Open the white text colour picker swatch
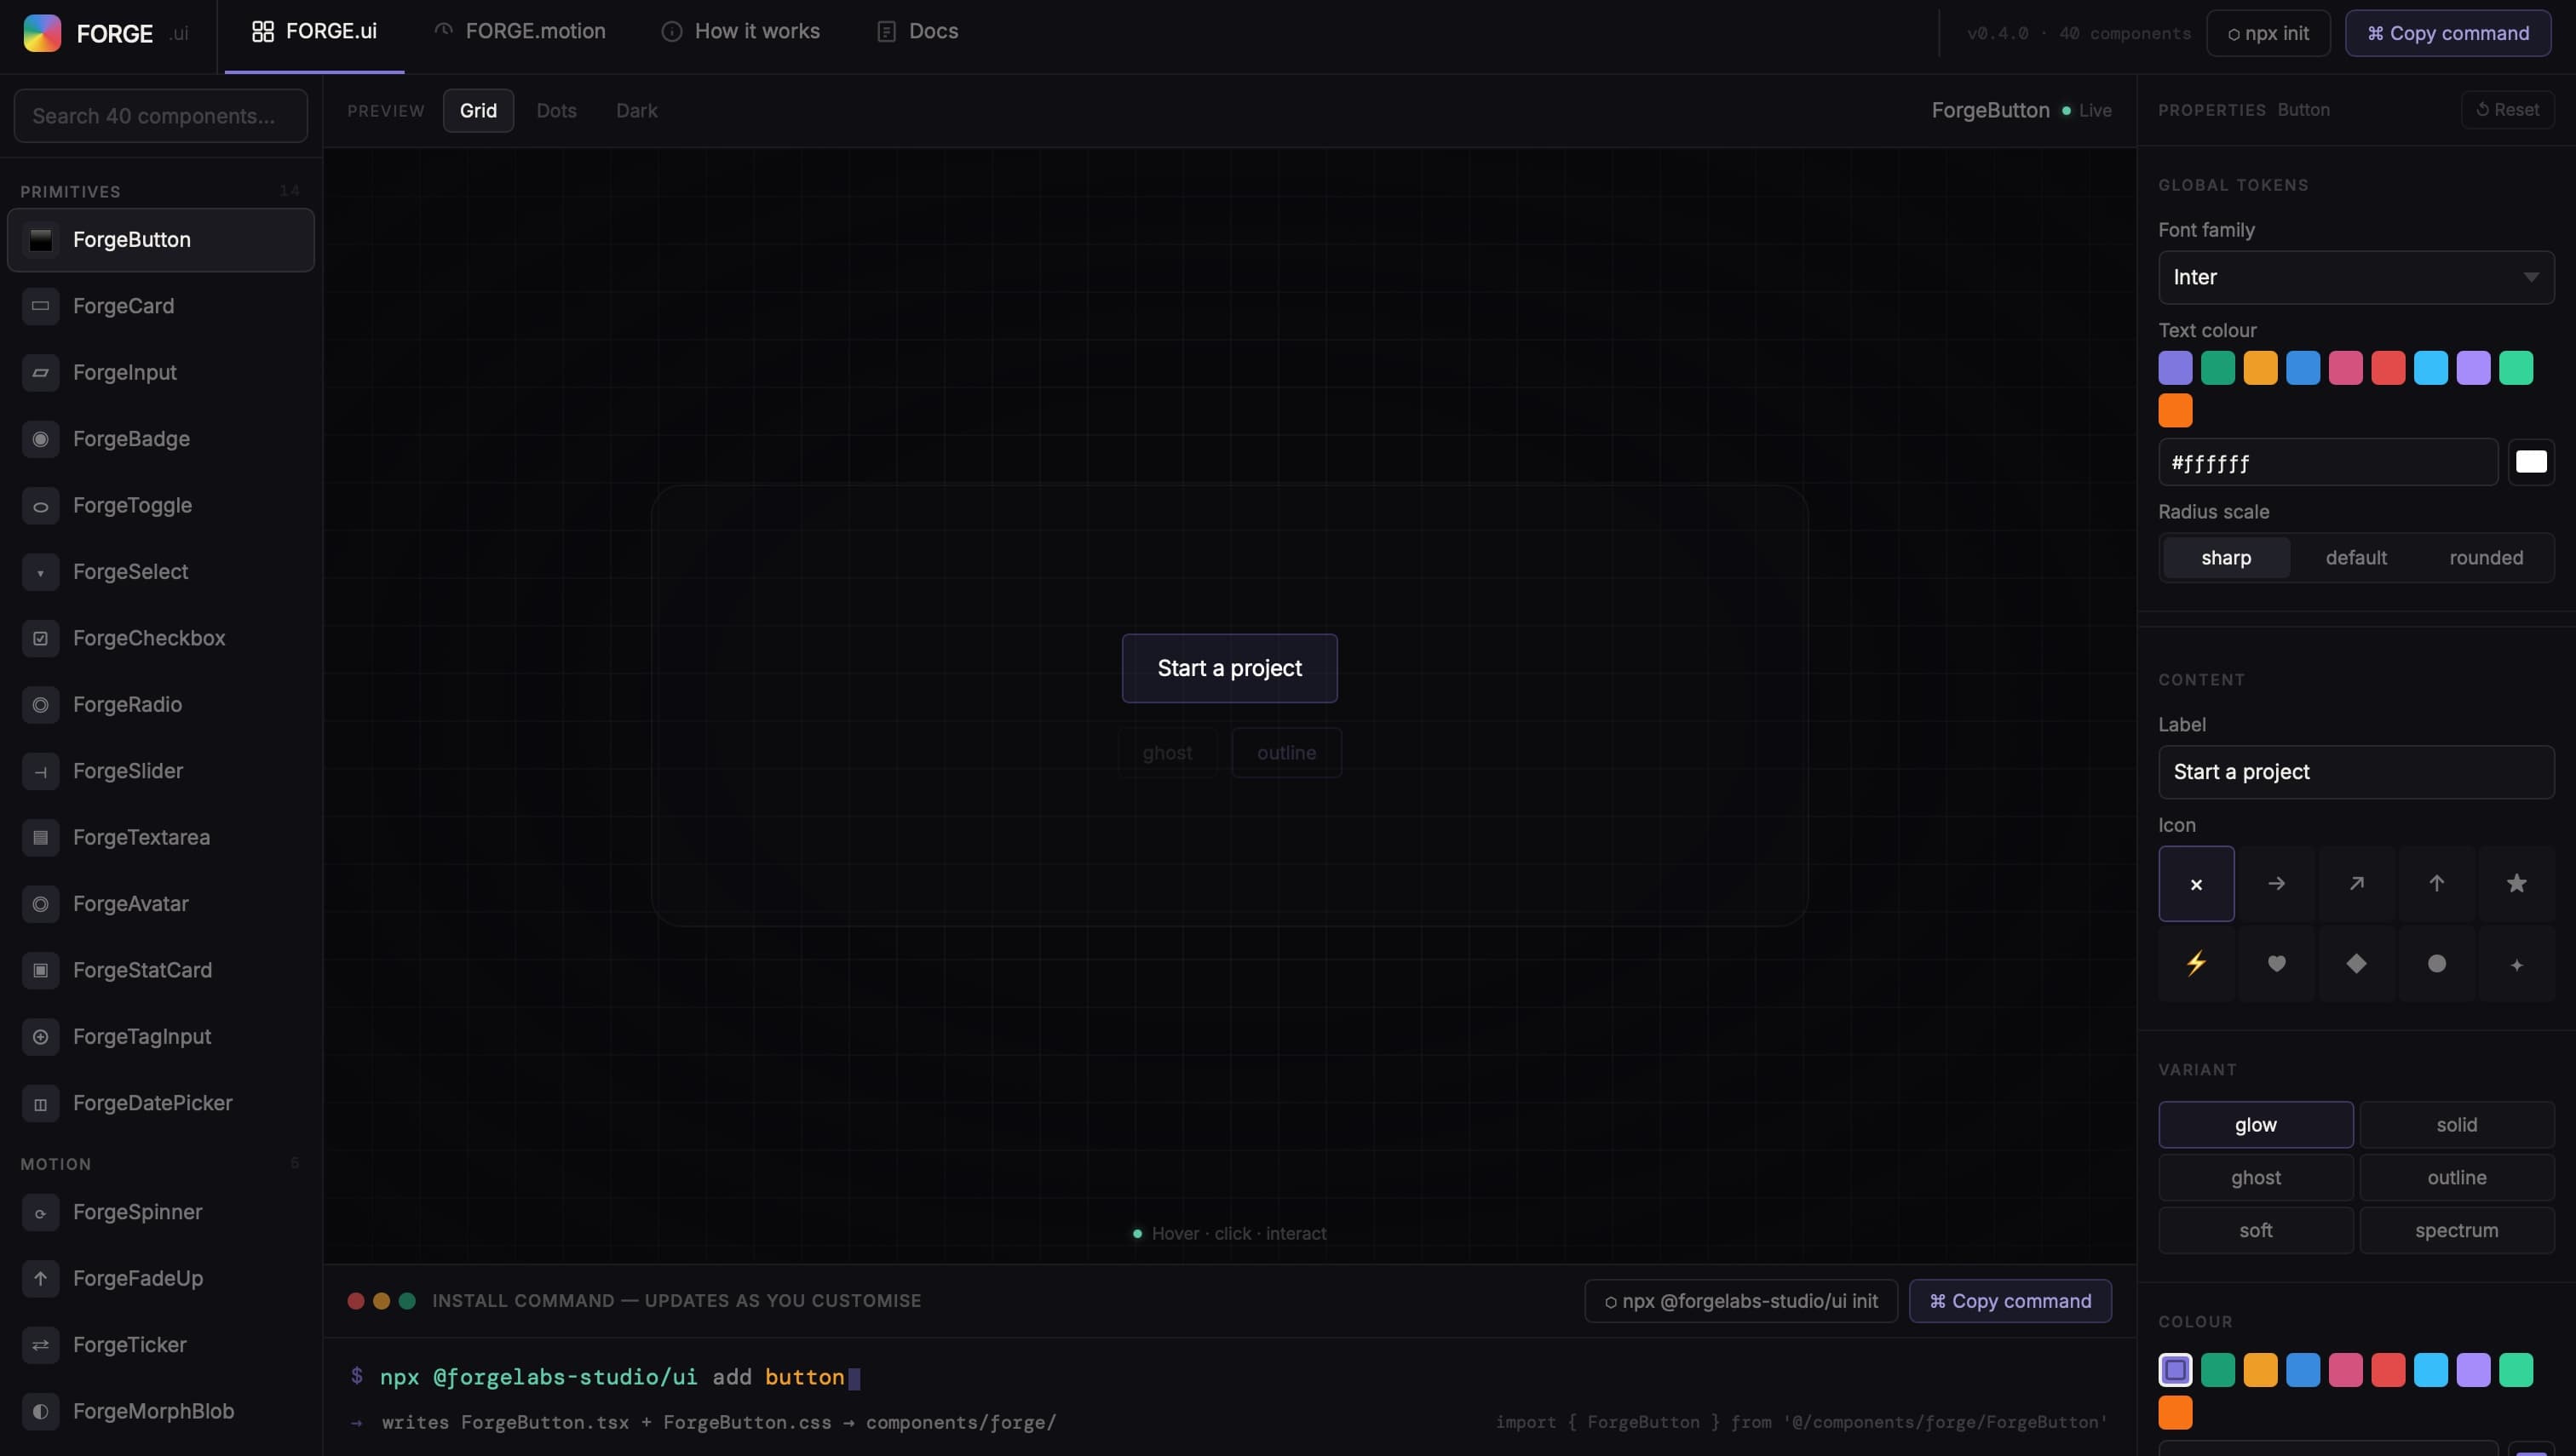The width and height of the screenshot is (2576, 1456). (2531, 462)
